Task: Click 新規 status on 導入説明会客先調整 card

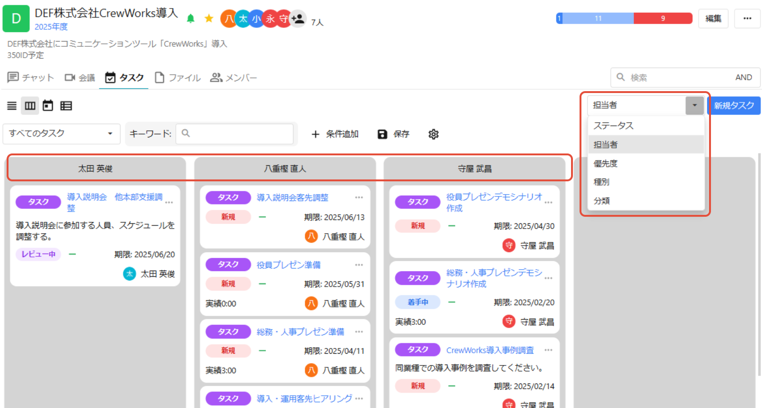Action: coord(228,217)
